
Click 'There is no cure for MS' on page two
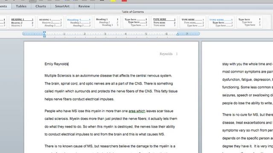pos(240,115)
